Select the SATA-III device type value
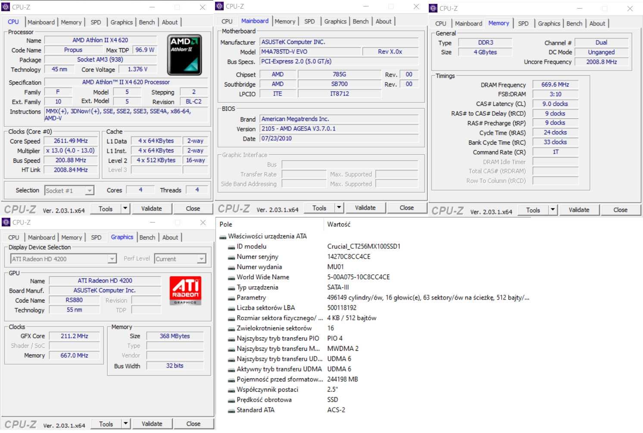Viewport: 643px width, 433px height. [338, 288]
